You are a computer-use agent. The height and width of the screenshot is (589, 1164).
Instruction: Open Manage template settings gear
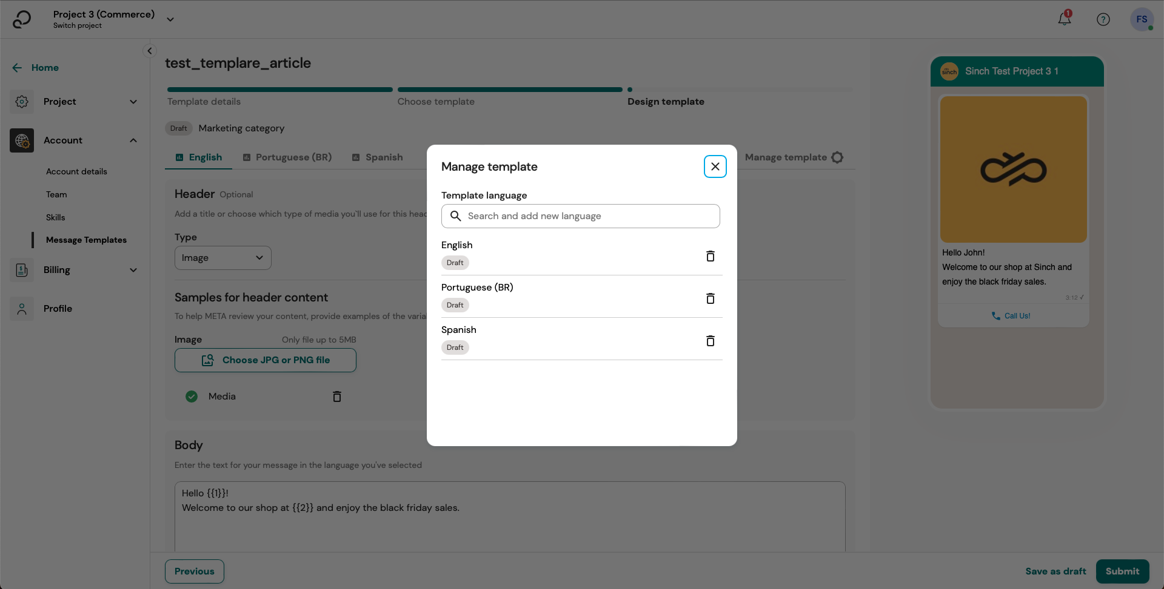838,157
